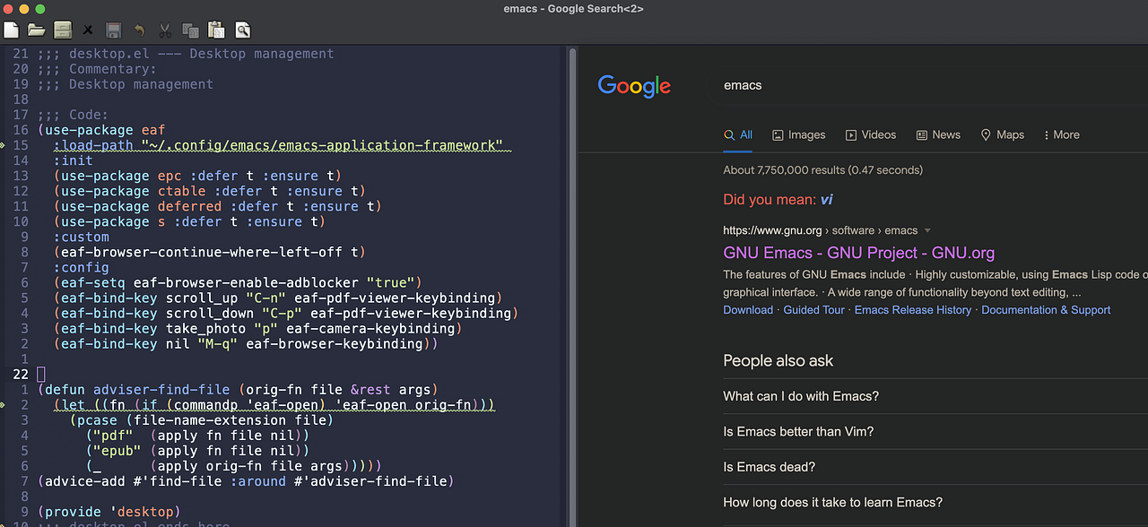Viewport: 1148px width, 527px height.
Task: Open a file with the folder toolbar icon
Action: coord(36,30)
